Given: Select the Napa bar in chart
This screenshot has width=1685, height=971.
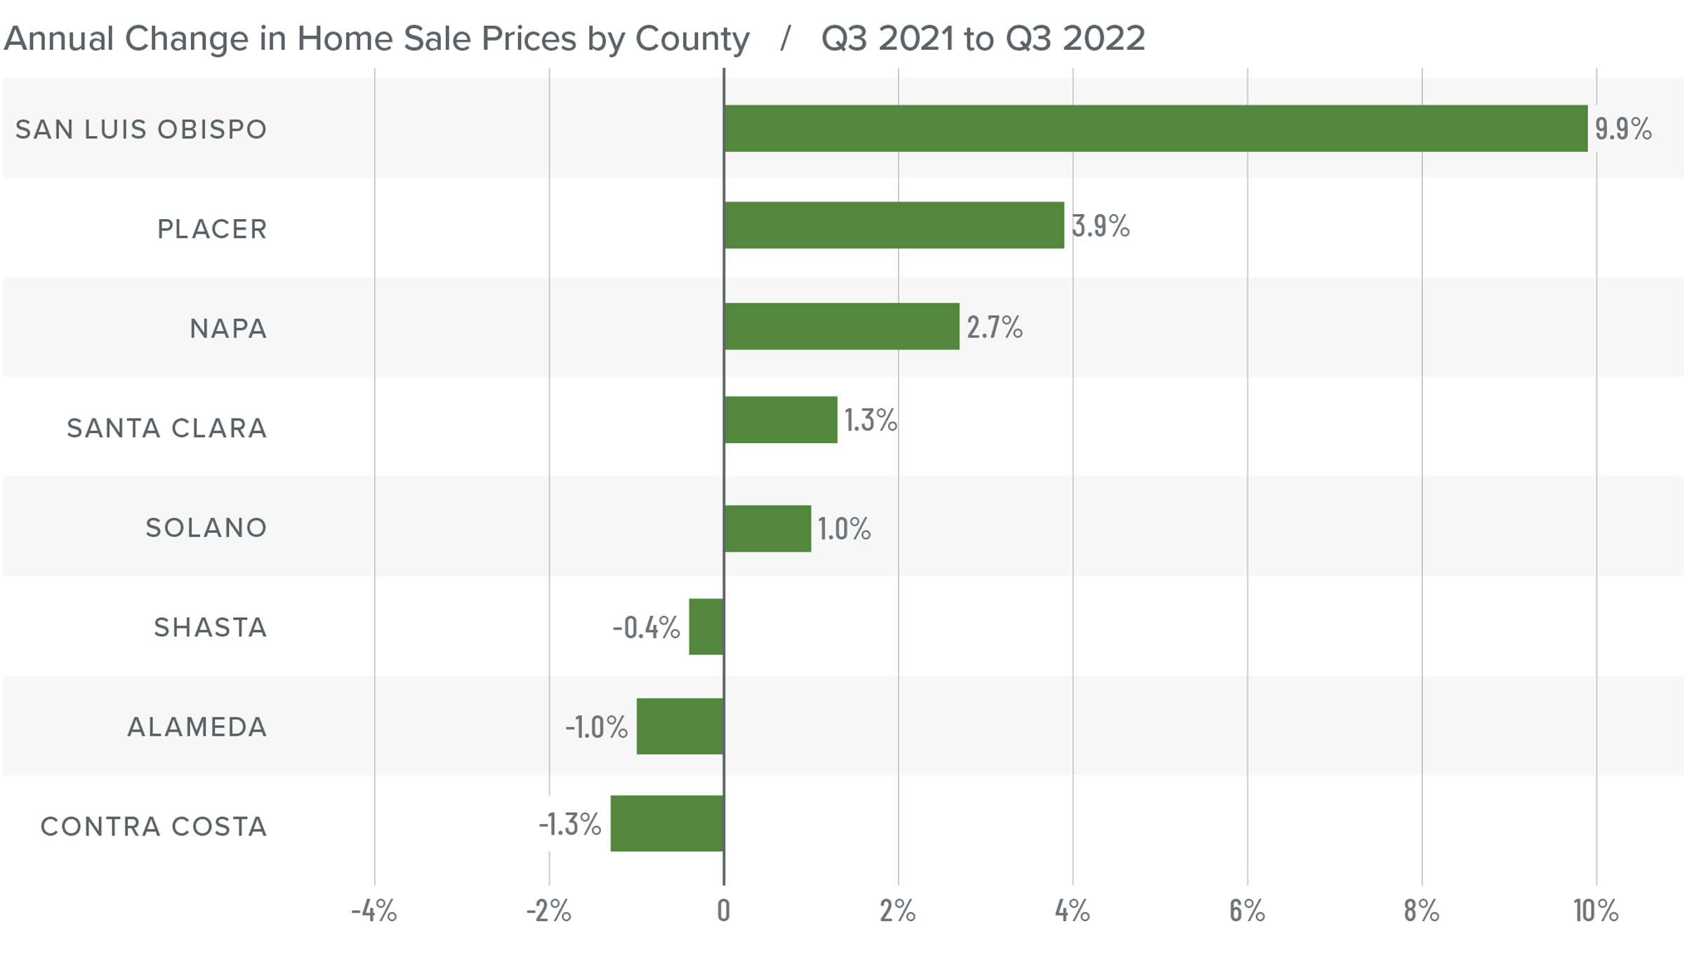Looking at the screenshot, I should 841,326.
